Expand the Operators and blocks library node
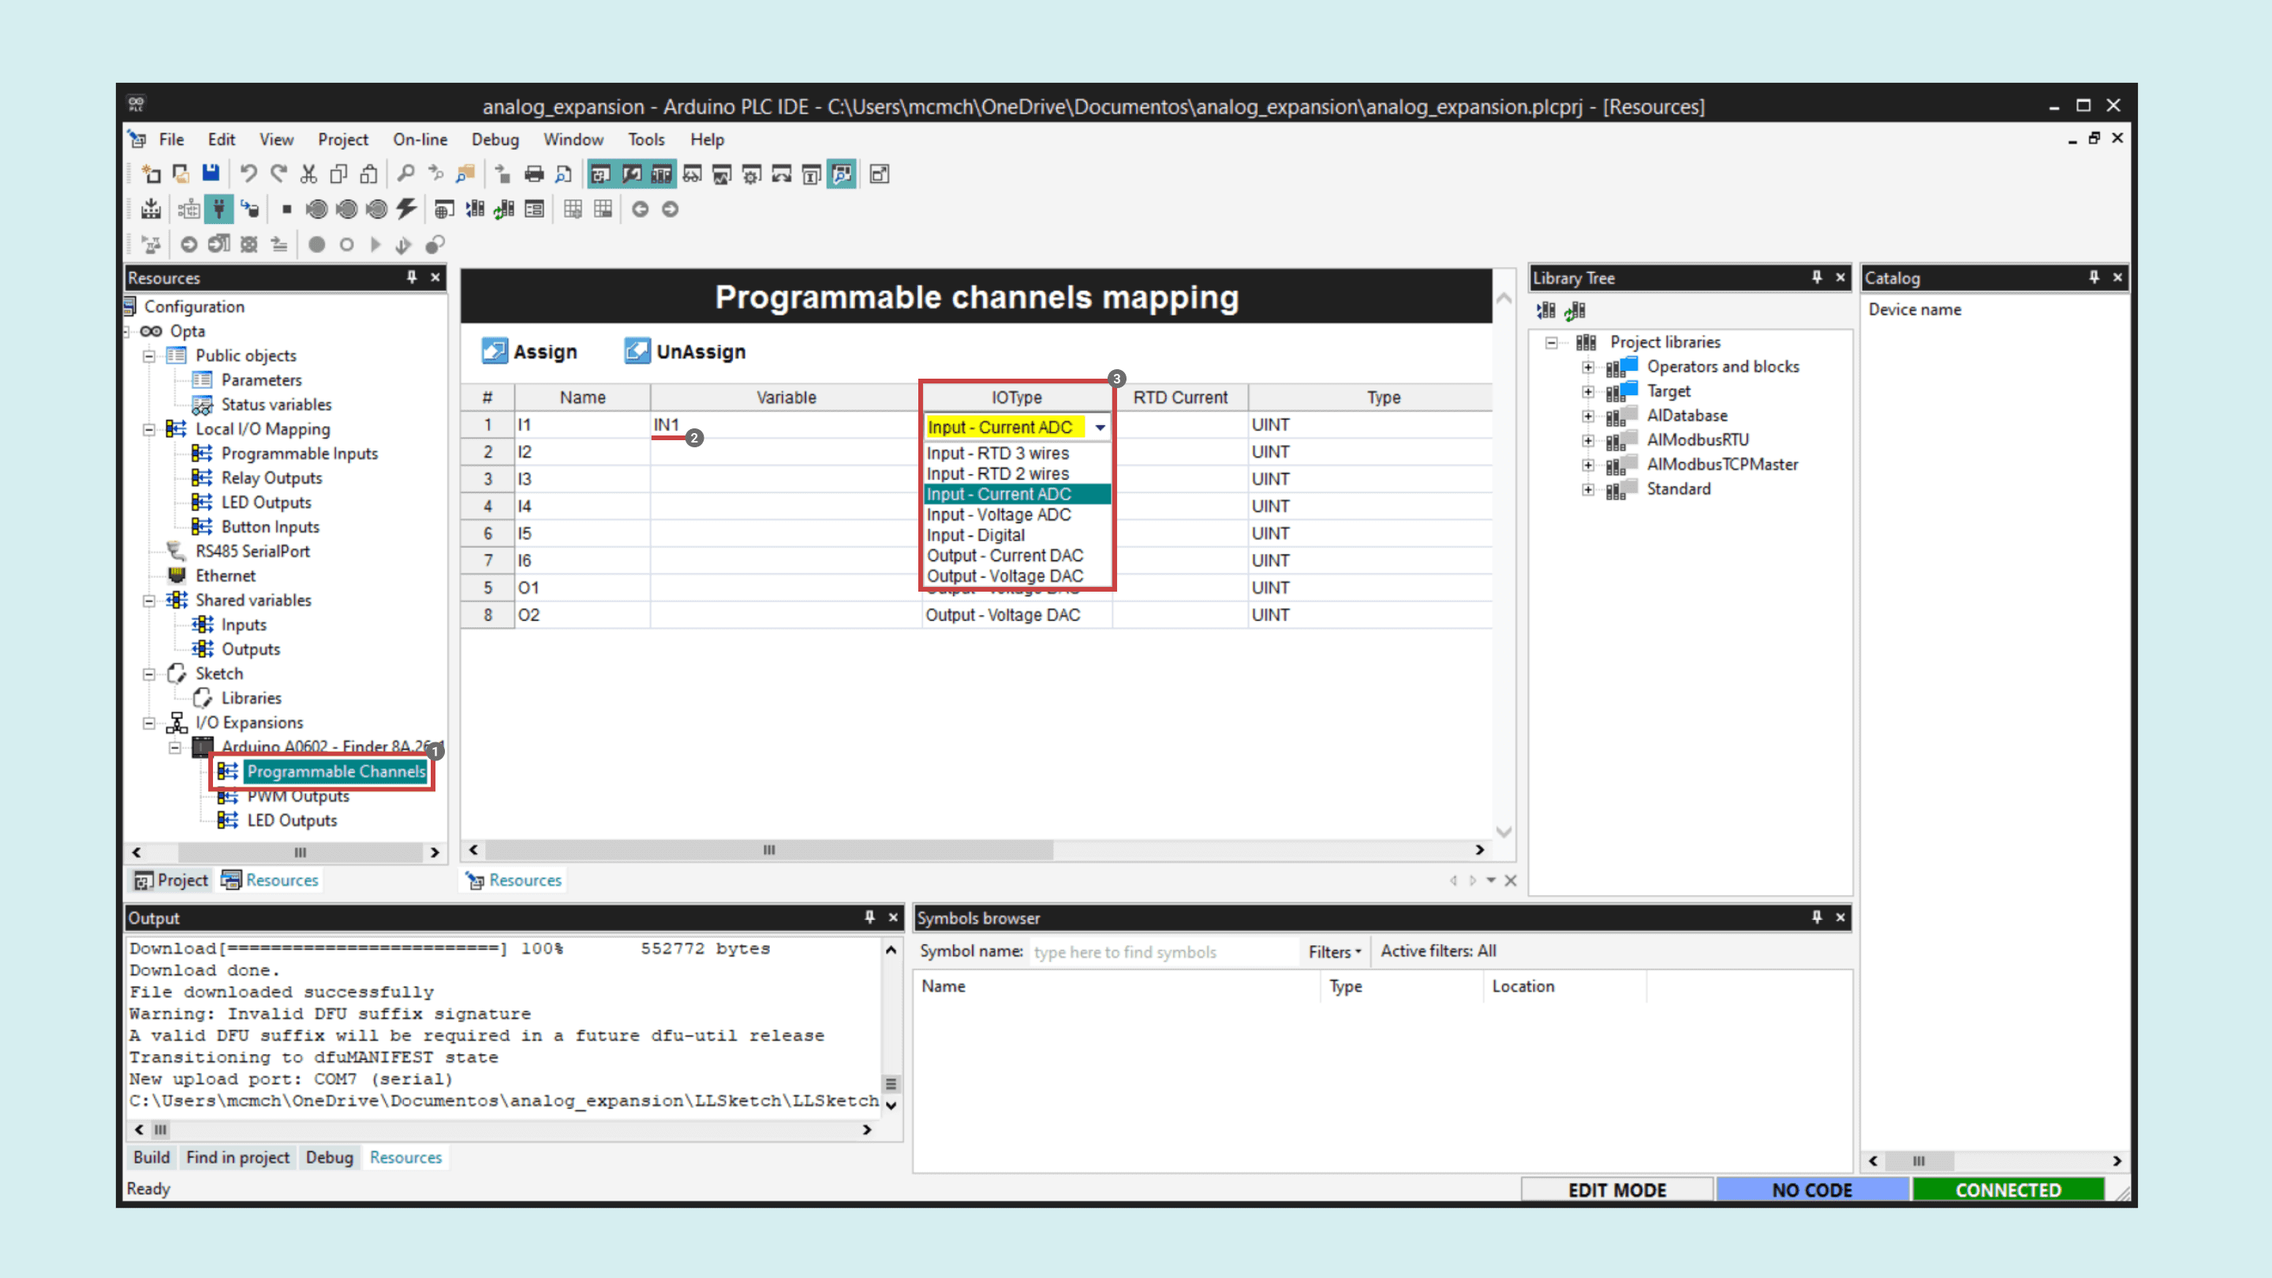Image resolution: width=2272 pixels, height=1278 pixels. point(1587,367)
